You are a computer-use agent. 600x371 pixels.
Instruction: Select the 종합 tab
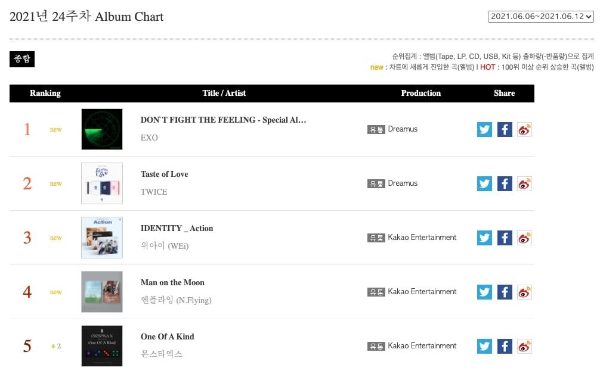(22, 60)
